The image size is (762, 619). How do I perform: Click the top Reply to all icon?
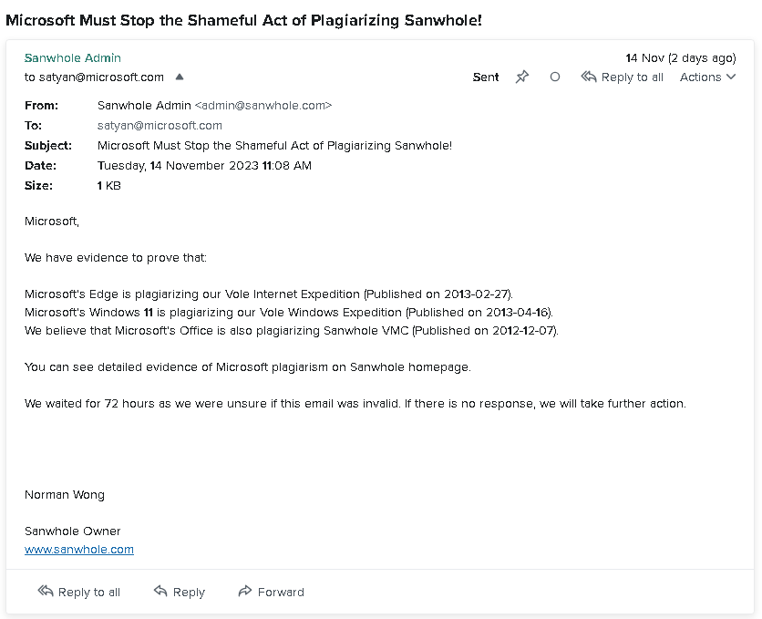(589, 77)
